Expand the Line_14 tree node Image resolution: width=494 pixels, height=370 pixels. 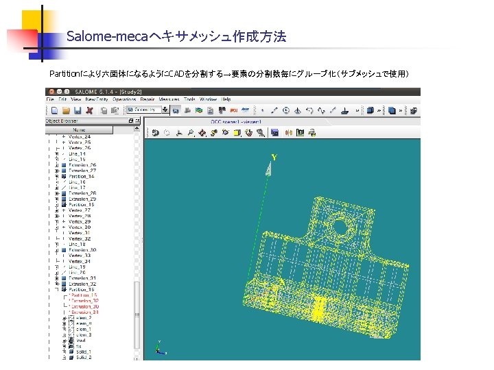[57, 154]
